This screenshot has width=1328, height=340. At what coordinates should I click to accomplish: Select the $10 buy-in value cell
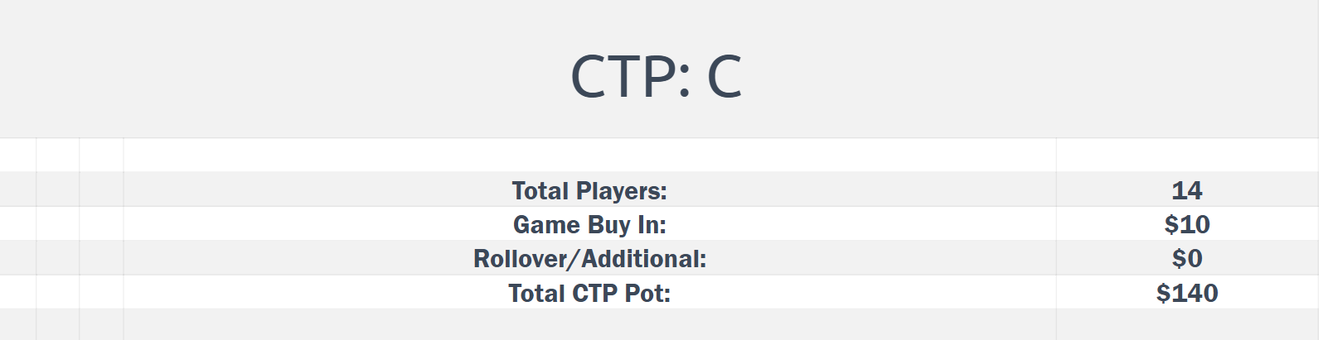pyautogui.click(x=1186, y=224)
